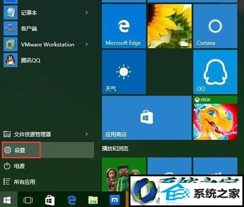
Task: Launch Edge from the taskbar
Action: click(x=71, y=200)
